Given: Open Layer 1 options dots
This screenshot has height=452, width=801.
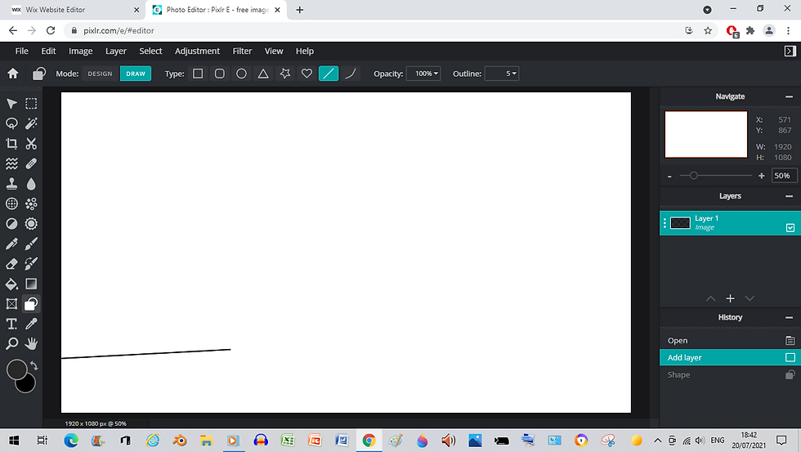Looking at the screenshot, I should [665, 223].
